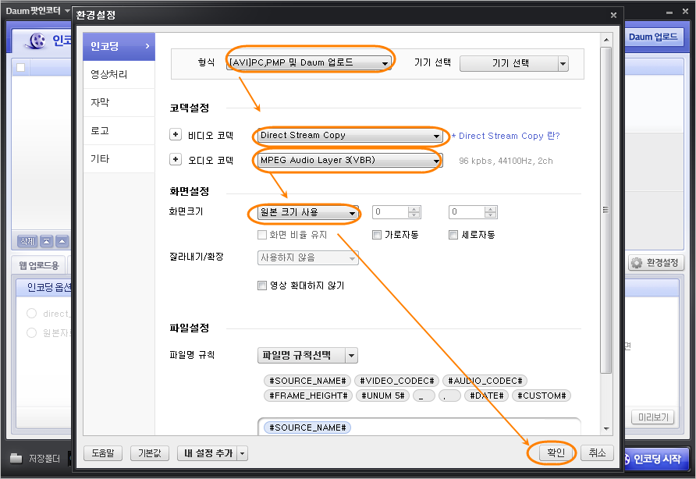Click the film reel icon in the main window
Screen dimensions: 696x479
[x=37, y=41]
